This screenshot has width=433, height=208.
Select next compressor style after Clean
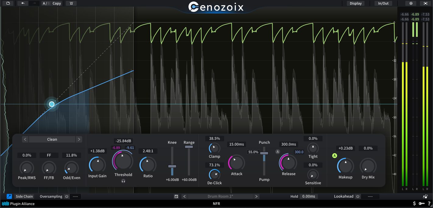[x=79, y=139]
